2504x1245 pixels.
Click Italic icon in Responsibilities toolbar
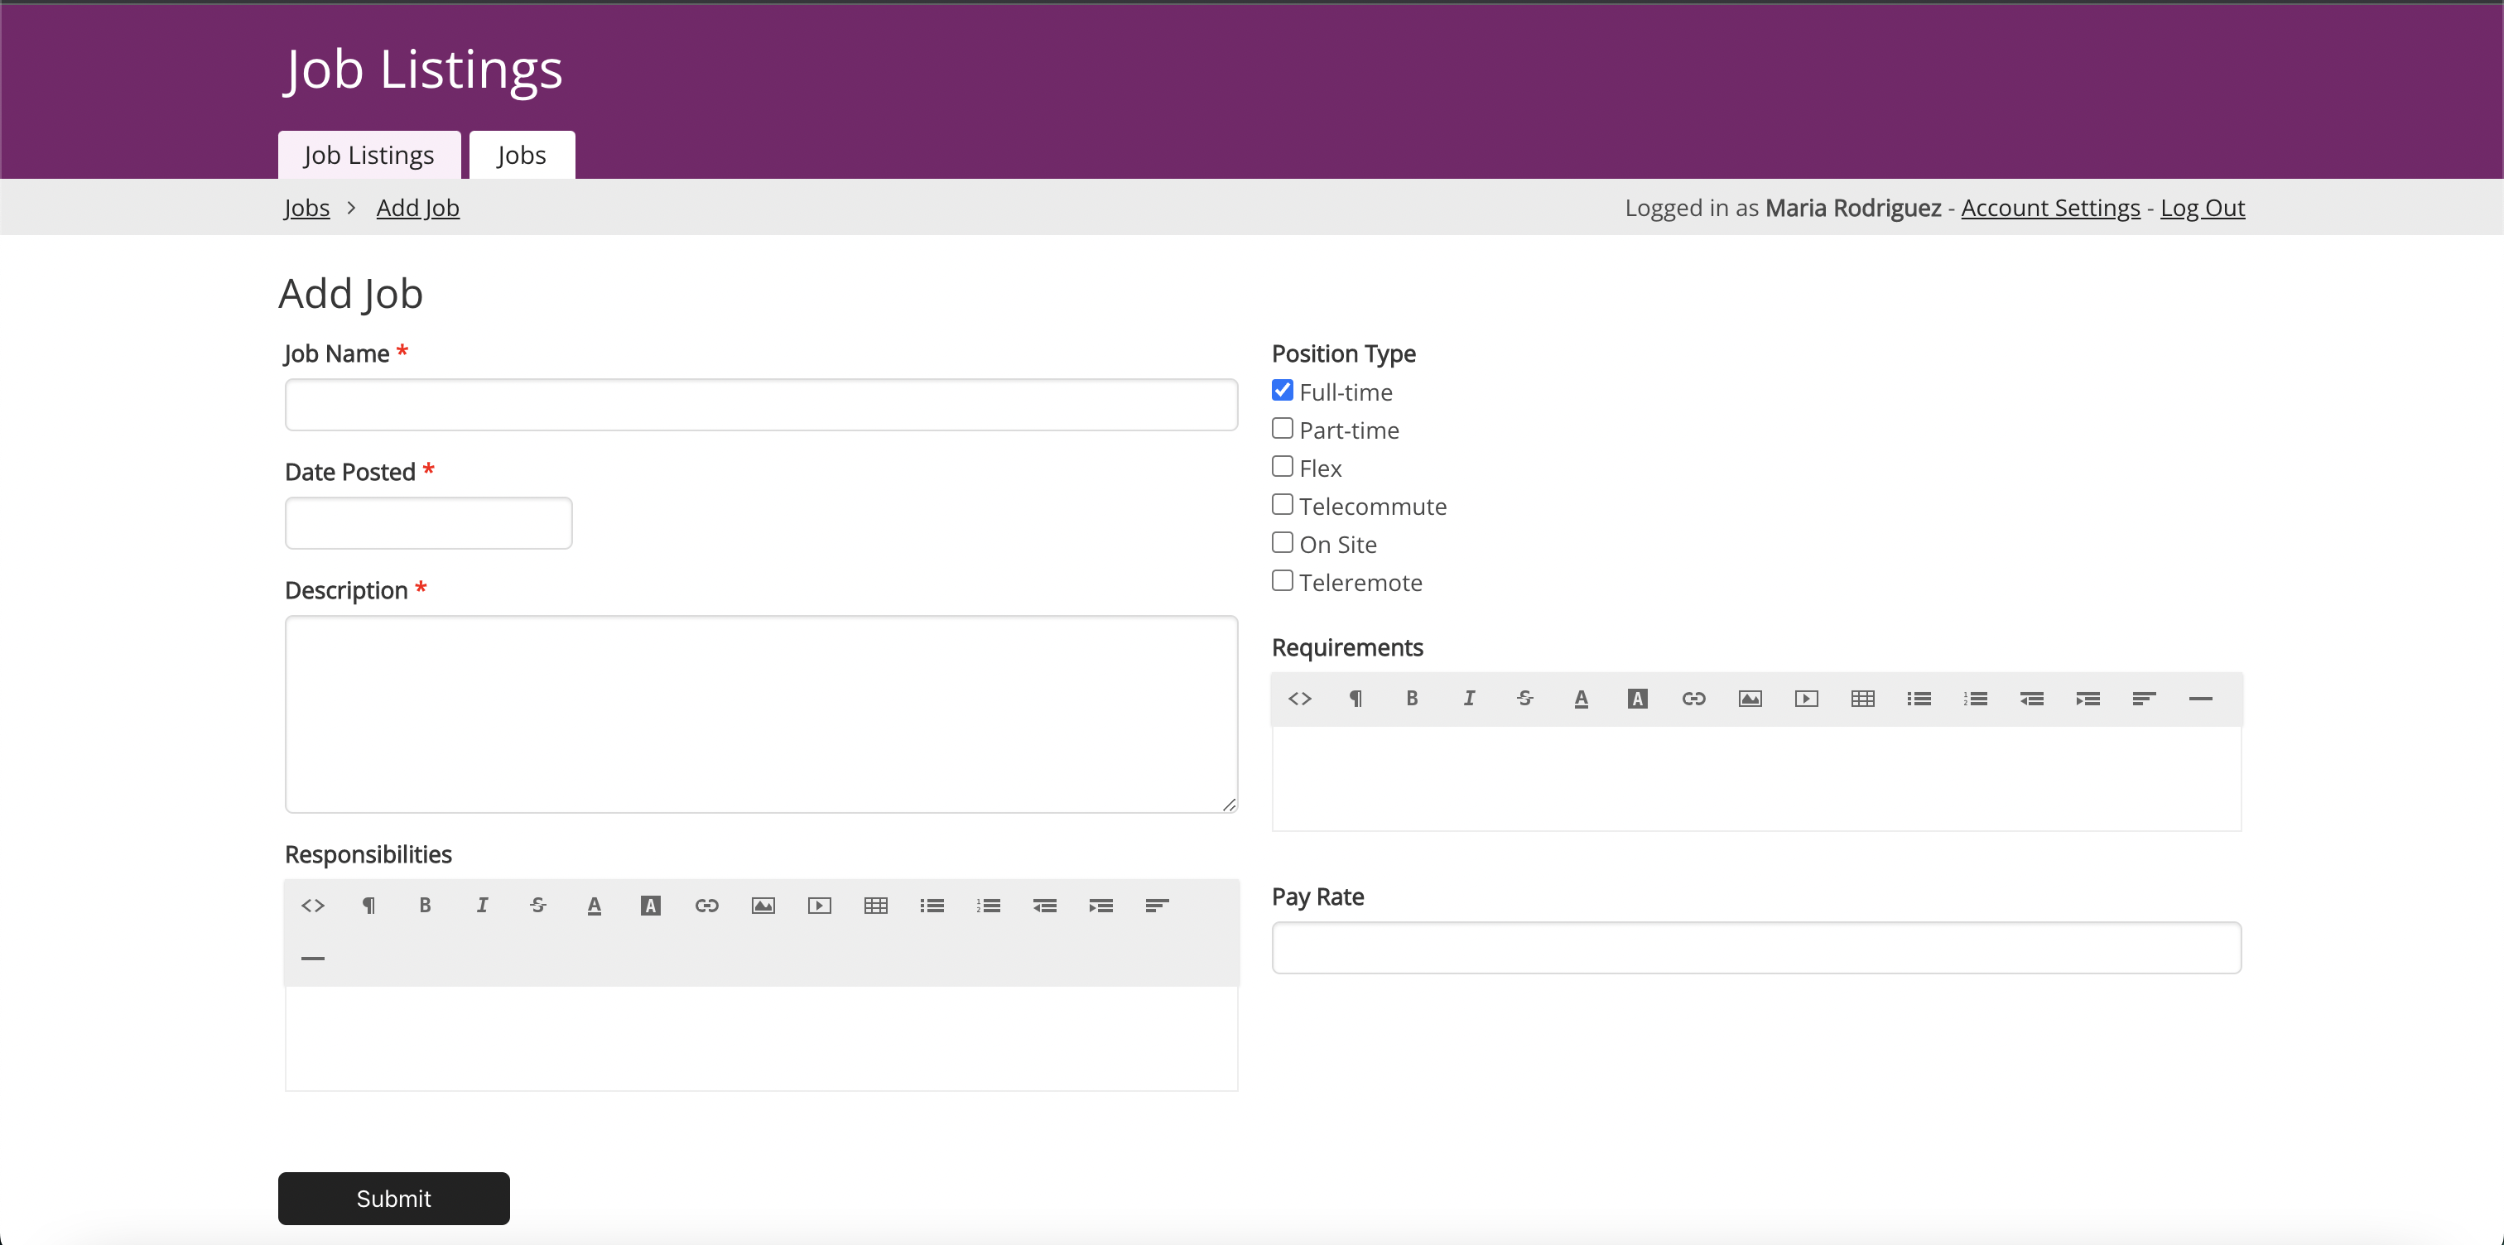coord(481,906)
